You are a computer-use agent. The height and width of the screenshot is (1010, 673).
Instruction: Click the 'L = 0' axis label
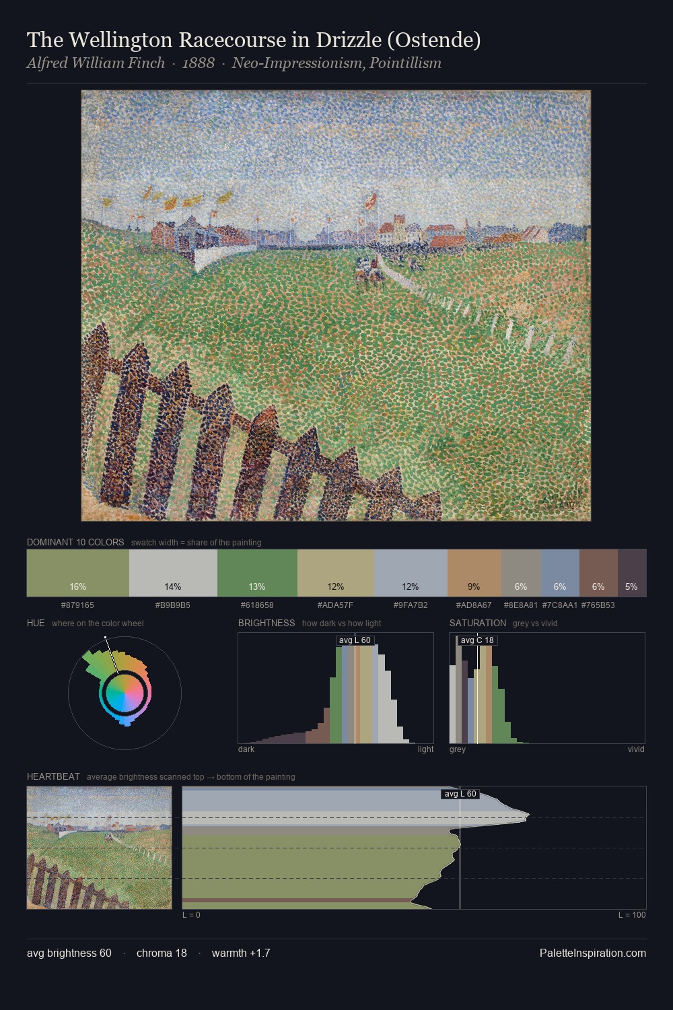click(x=191, y=915)
